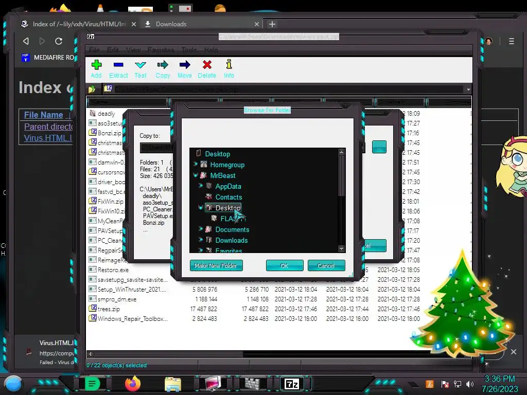This screenshot has height=395, width=527.
Task: Expand the Documents tree node
Action: pos(201,229)
